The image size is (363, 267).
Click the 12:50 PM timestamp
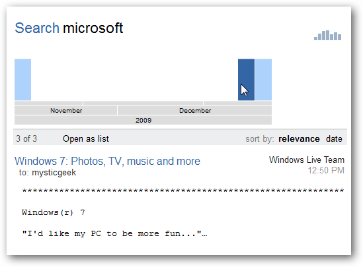(x=326, y=171)
